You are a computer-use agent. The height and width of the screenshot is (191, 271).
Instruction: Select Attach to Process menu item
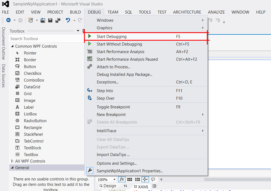146,67
